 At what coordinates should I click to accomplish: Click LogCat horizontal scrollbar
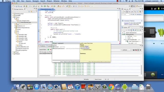(102, 76)
